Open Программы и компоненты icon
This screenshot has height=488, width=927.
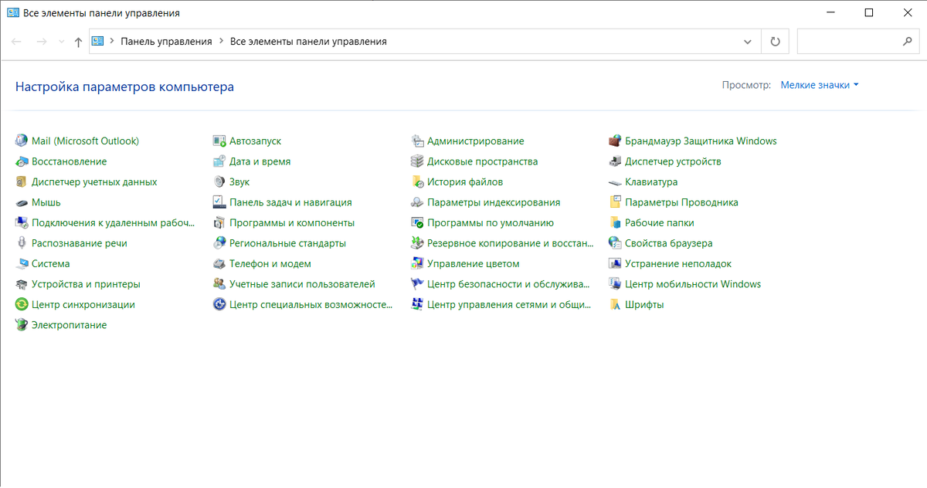pyautogui.click(x=219, y=222)
